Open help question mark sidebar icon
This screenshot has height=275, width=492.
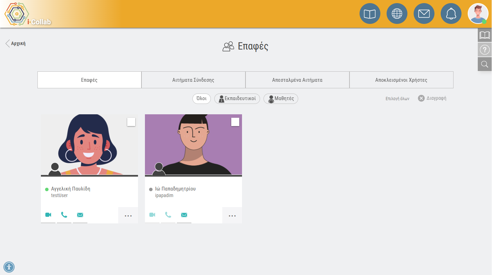(x=485, y=50)
